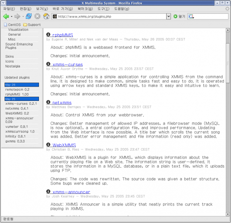
Task: Open the 도구(T) menu
Action: tap(104, 9)
